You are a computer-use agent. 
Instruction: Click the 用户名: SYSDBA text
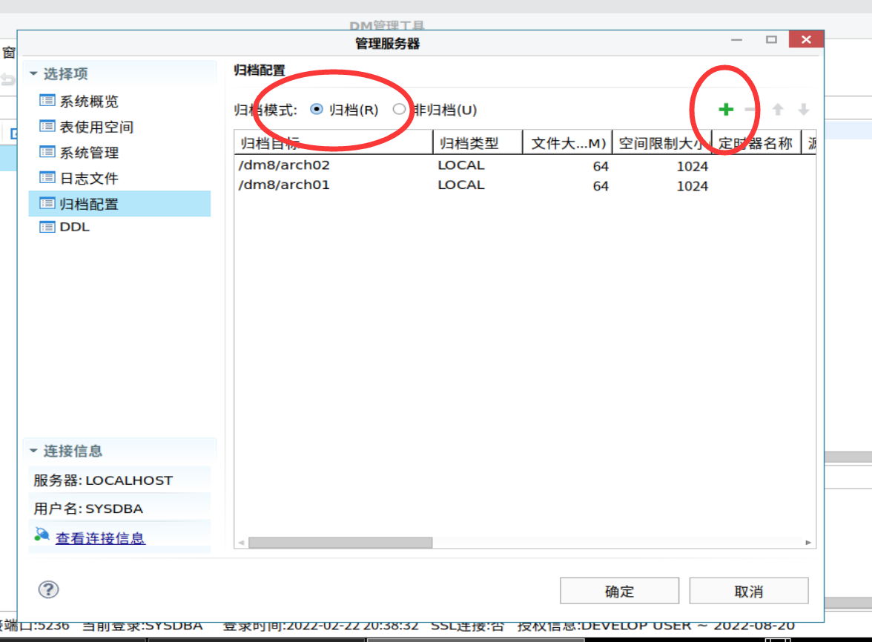[88, 509]
